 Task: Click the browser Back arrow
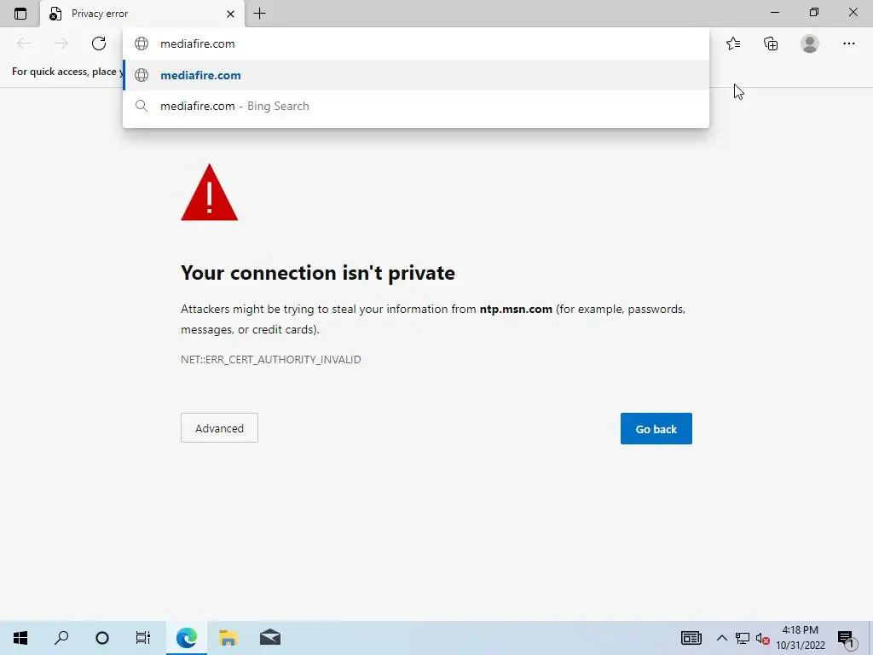click(x=24, y=43)
